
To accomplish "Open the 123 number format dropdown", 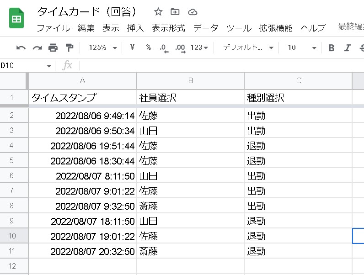I will (x=199, y=48).
